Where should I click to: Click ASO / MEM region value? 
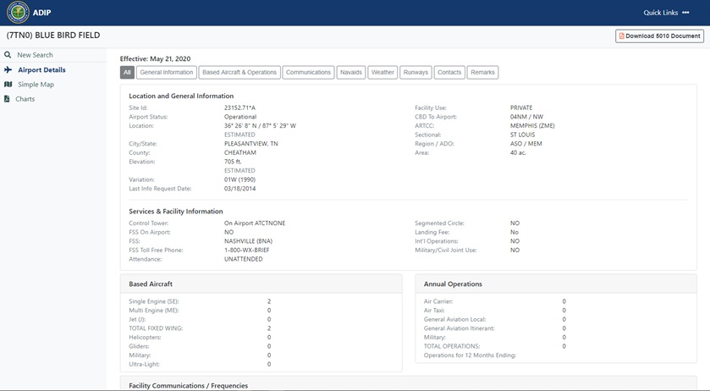pyautogui.click(x=526, y=144)
